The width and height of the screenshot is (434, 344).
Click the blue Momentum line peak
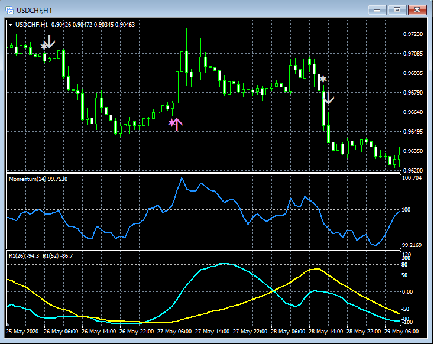pyautogui.click(x=182, y=178)
